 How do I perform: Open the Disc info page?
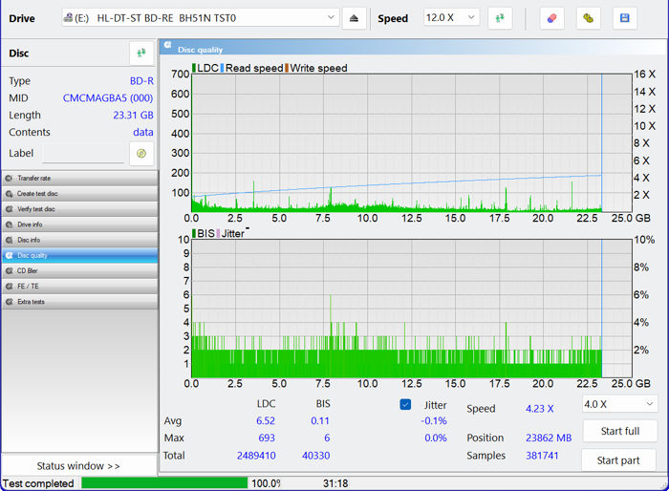tap(79, 240)
